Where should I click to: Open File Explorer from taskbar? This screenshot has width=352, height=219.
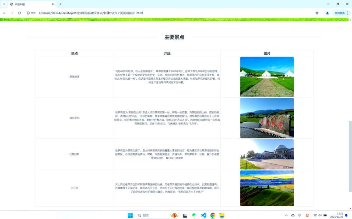point(222,215)
